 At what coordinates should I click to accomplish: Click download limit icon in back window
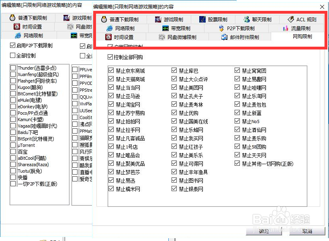(12, 18)
